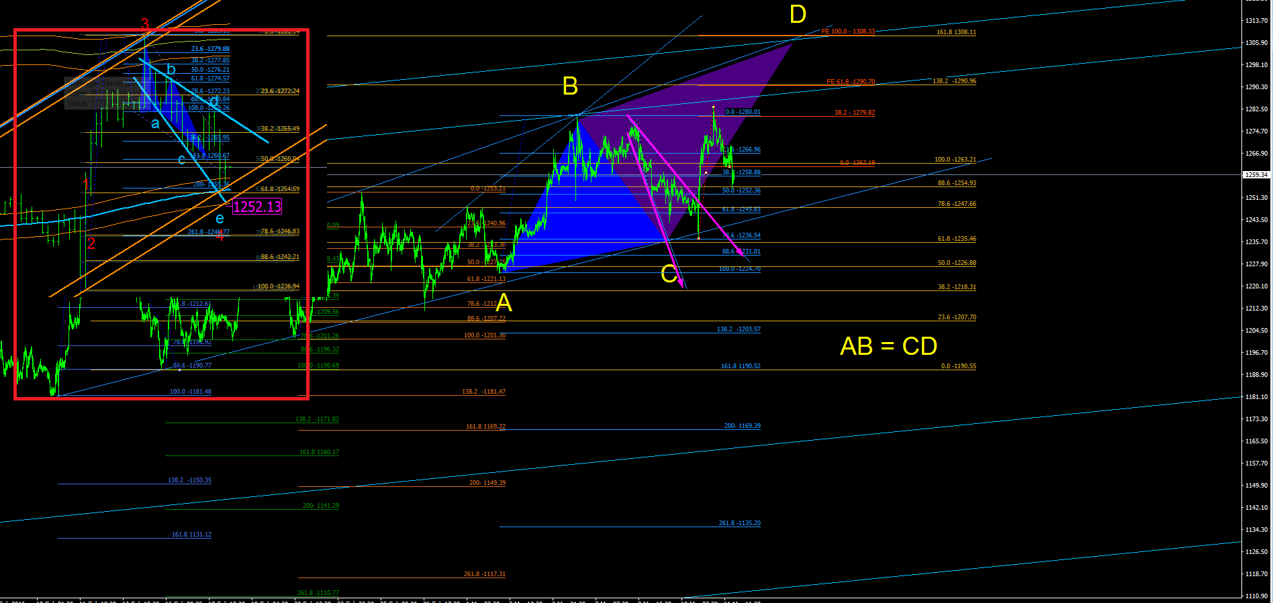Image resolution: width=1273 pixels, height=603 pixels.
Task: Select the "138.2 -1203.57" extension label
Action: click(x=739, y=329)
